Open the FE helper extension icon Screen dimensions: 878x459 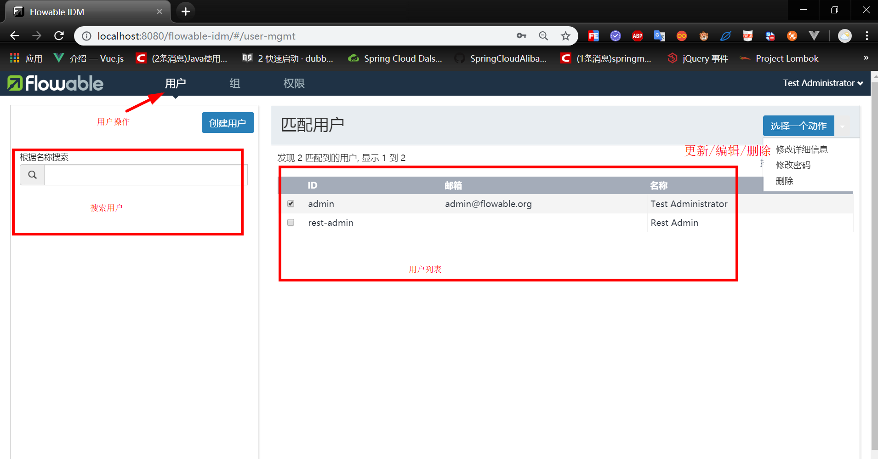coord(593,36)
